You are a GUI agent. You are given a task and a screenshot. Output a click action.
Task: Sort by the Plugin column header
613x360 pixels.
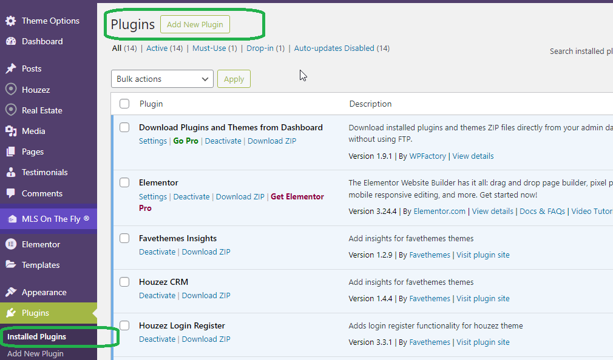(151, 104)
